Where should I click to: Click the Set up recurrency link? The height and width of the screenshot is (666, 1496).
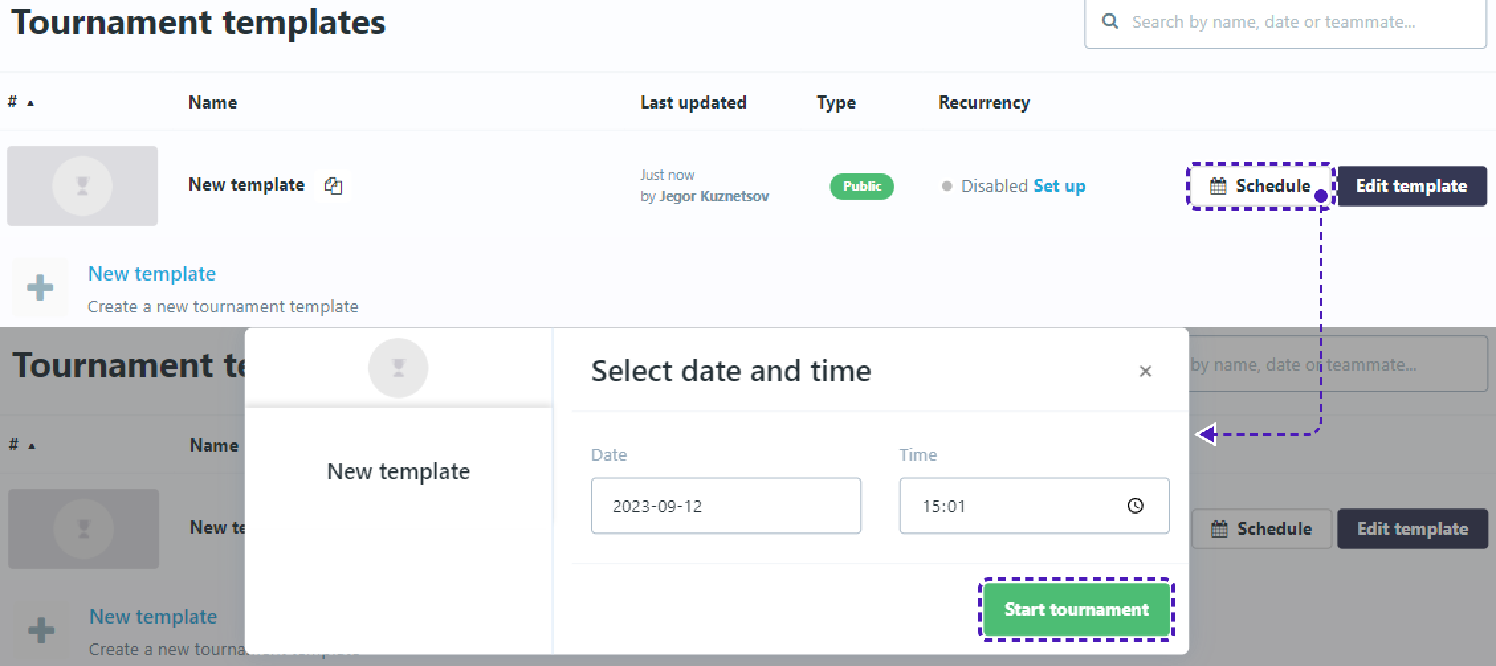(1059, 186)
